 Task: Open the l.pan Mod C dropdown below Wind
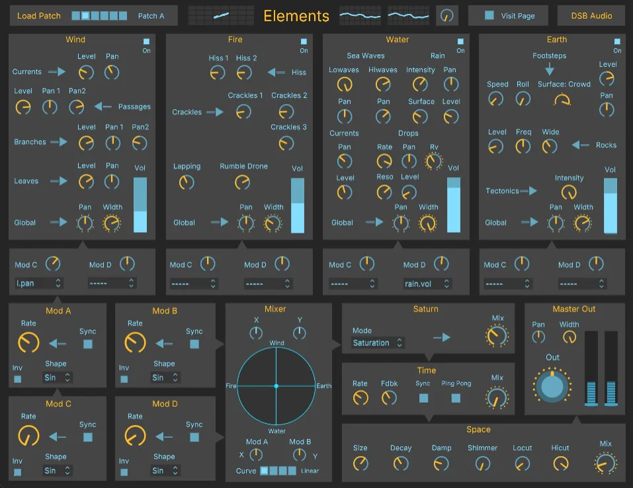(38, 283)
